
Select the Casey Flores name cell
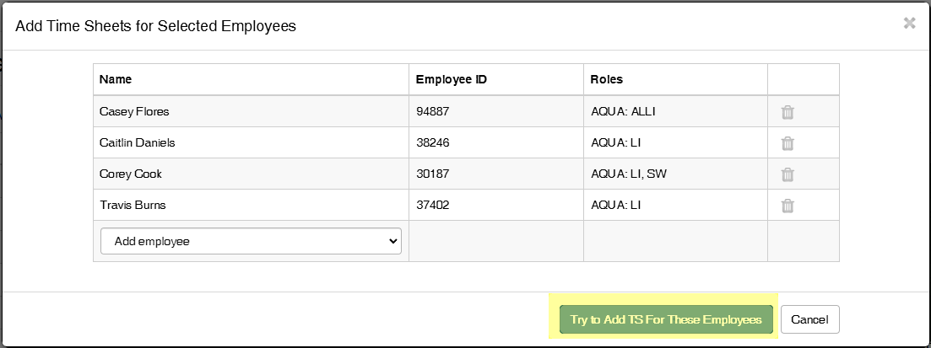134,112
